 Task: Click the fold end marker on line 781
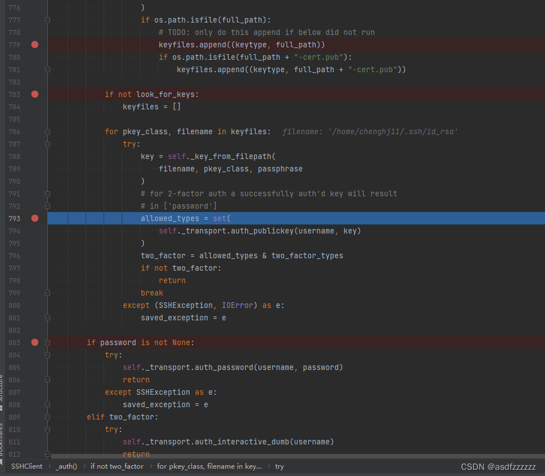[x=47, y=69]
